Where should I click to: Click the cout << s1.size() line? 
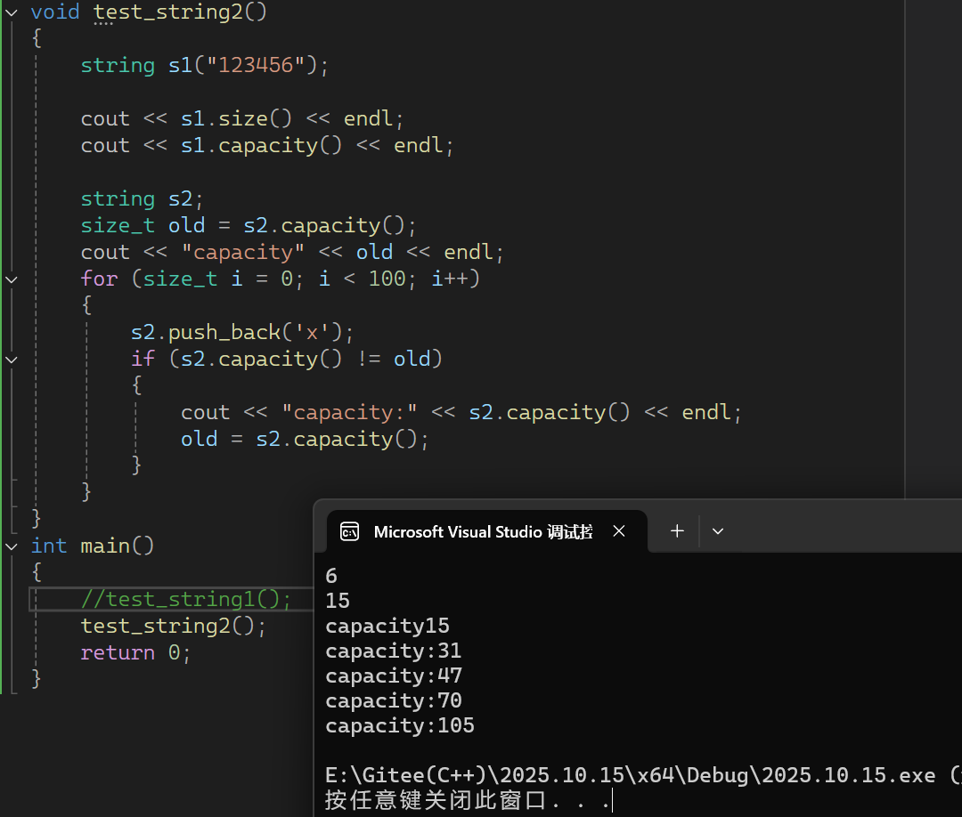pyautogui.click(x=242, y=118)
